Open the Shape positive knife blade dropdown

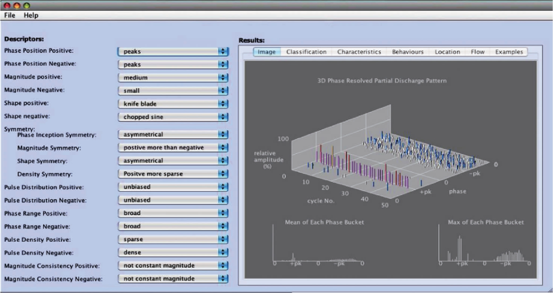click(173, 104)
